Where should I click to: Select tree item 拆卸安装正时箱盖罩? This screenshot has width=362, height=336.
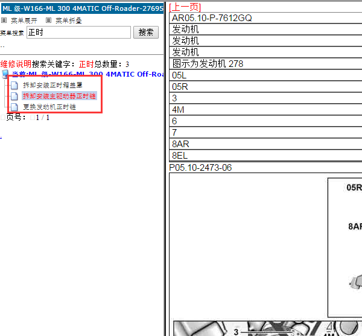coord(52,85)
